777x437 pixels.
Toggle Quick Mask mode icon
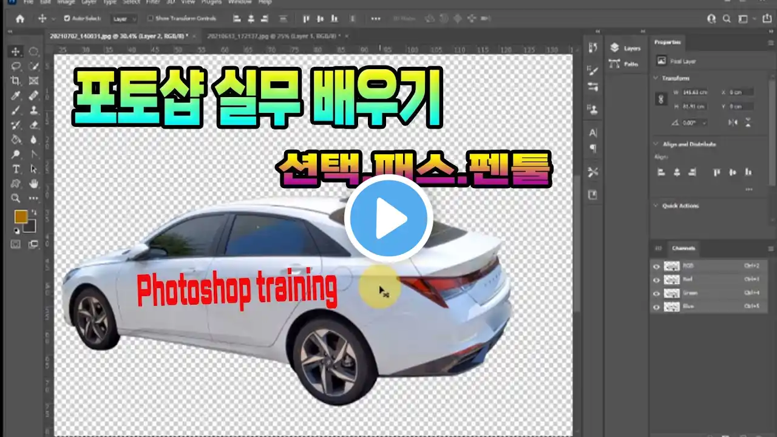click(16, 244)
